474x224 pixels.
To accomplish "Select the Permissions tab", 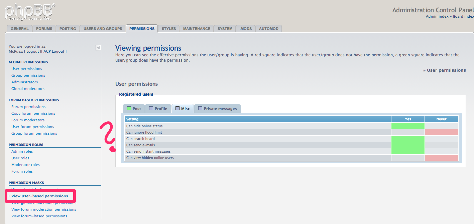I will click(142, 29).
